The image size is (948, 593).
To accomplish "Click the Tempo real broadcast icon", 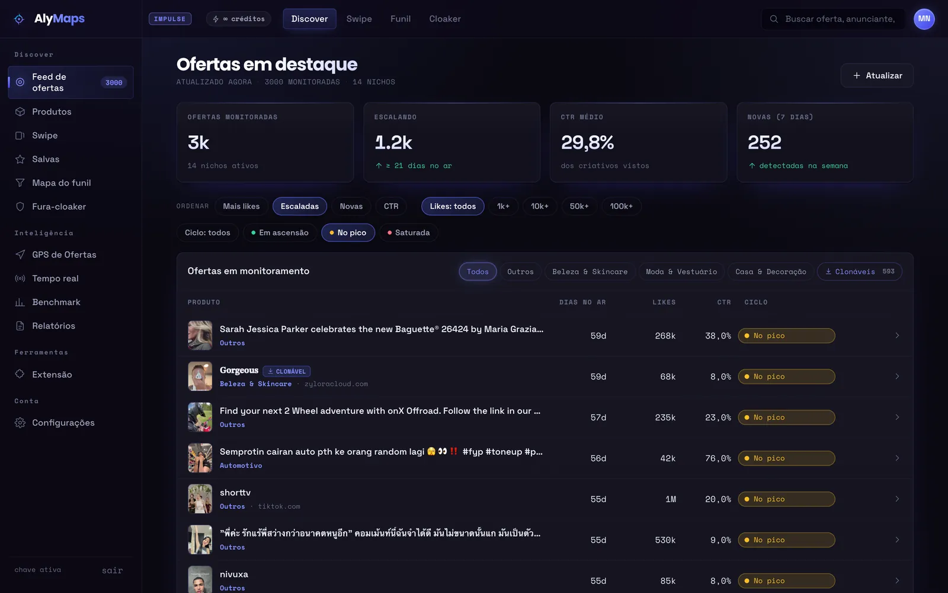I will tap(20, 278).
